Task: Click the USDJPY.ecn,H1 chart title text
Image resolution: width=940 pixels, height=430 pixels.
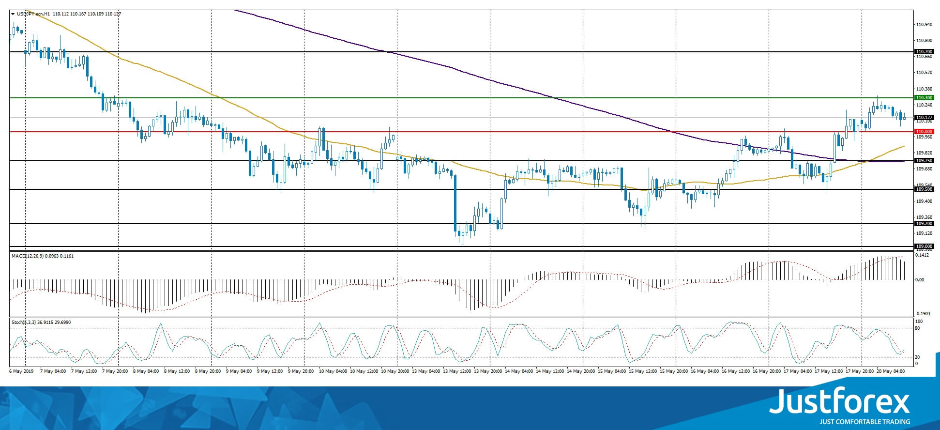Action: [33, 14]
